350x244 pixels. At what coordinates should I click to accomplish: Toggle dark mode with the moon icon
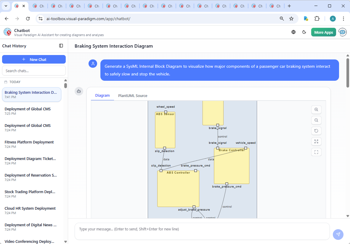304,32
